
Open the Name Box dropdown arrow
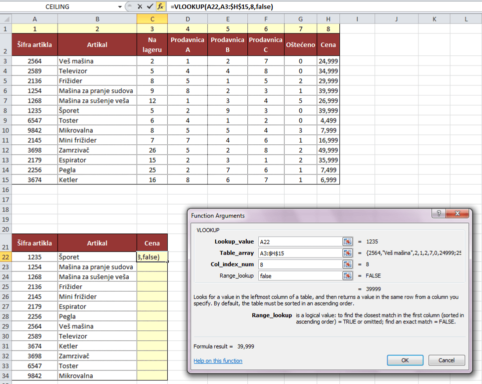pos(120,7)
